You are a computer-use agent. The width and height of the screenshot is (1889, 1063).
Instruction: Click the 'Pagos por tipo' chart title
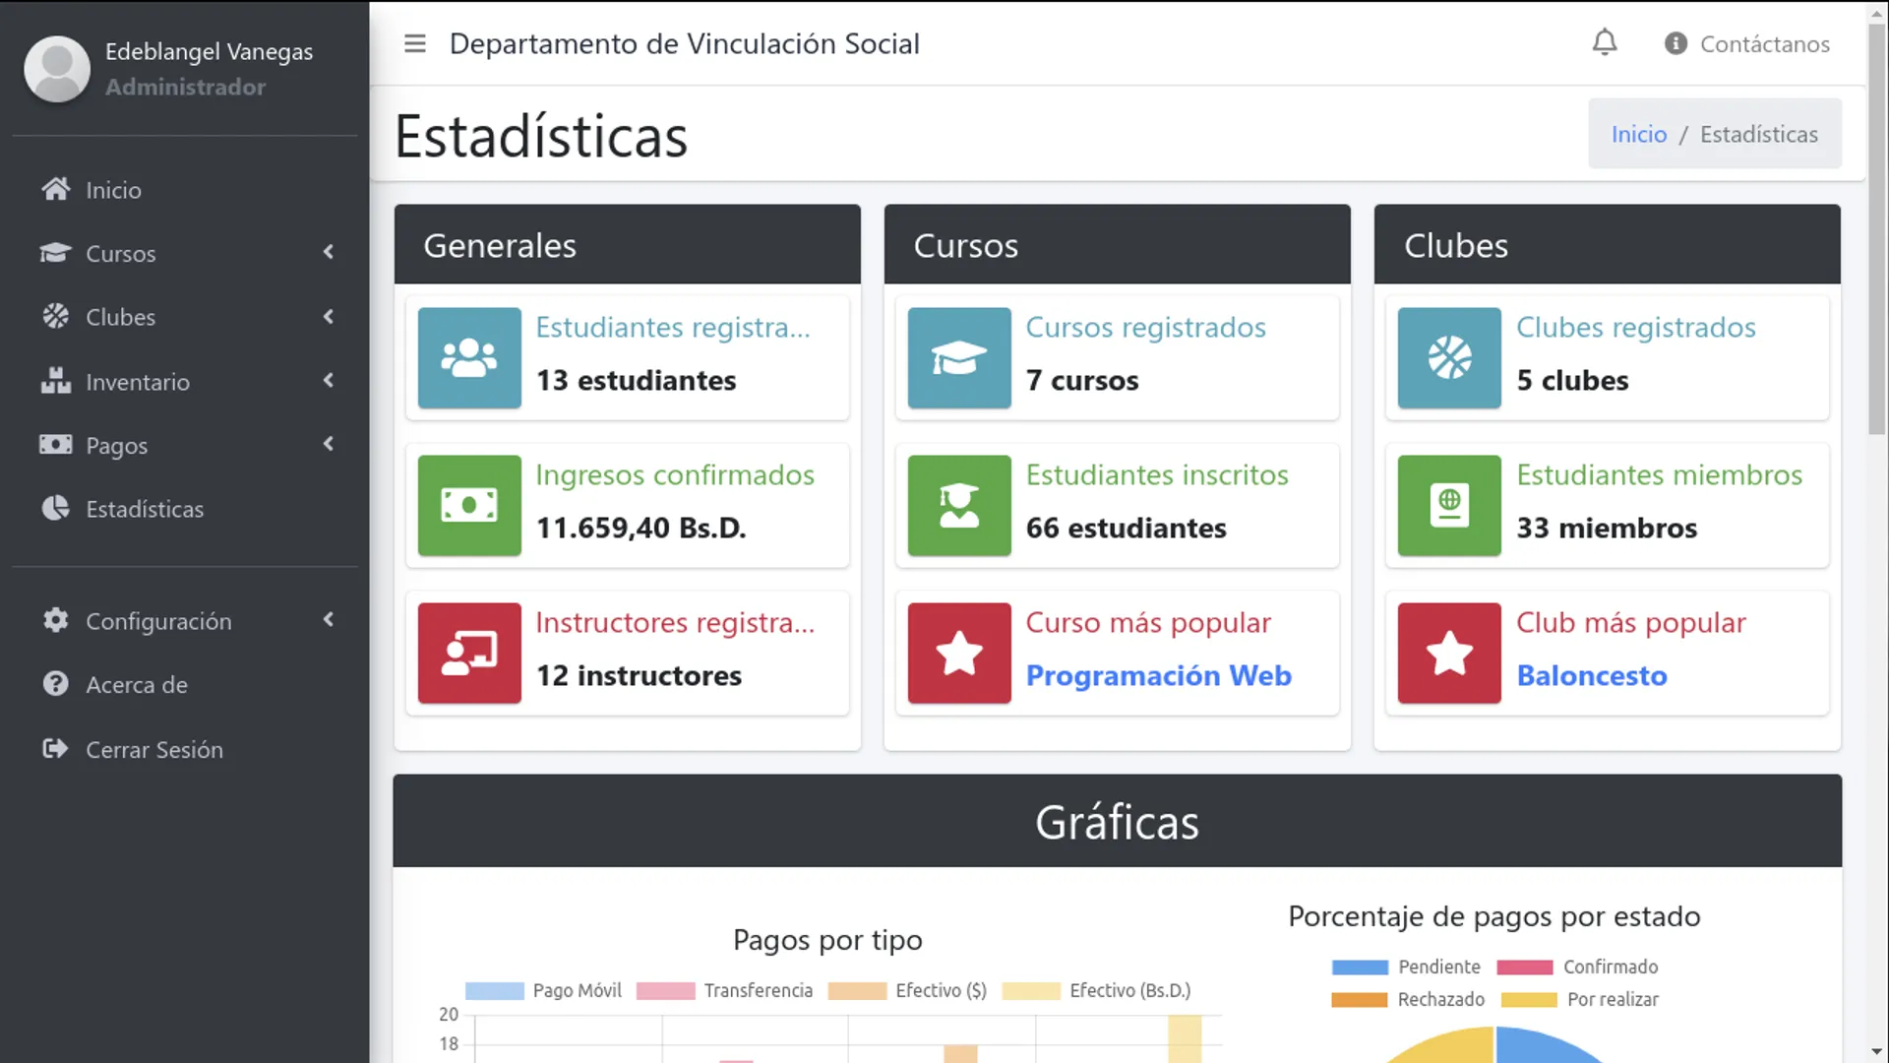(x=827, y=940)
